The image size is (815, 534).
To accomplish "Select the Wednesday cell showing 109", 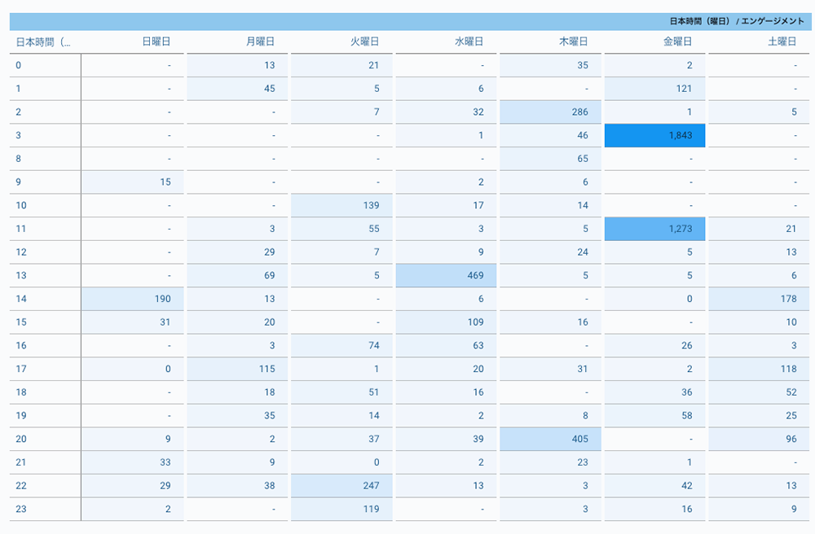I will (446, 322).
